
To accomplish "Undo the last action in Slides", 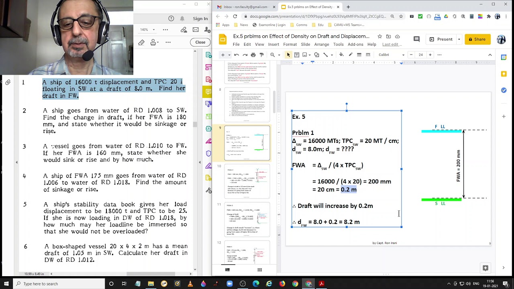I will 237,55.
